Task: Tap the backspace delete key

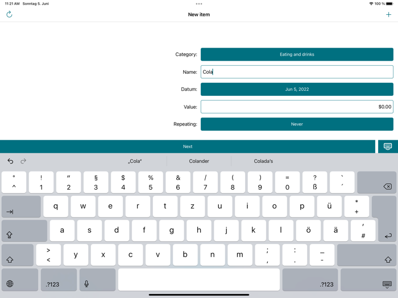Action: pyautogui.click(x=376, y=182)
